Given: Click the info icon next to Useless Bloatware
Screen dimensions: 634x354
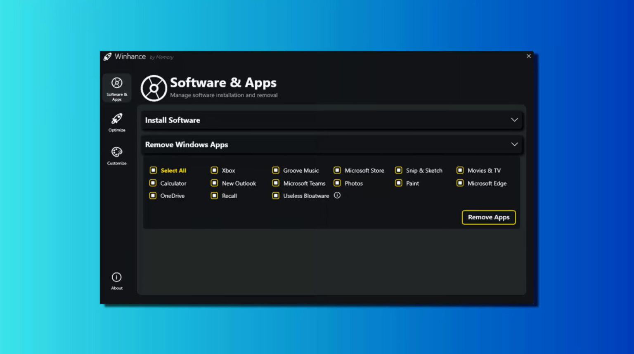Looking at the screenshot, I should 337,195.
